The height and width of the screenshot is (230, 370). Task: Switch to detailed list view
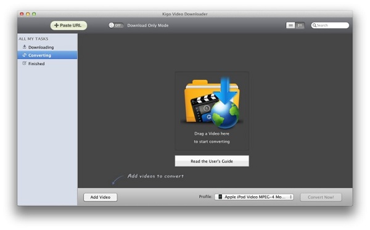[300, 25]
